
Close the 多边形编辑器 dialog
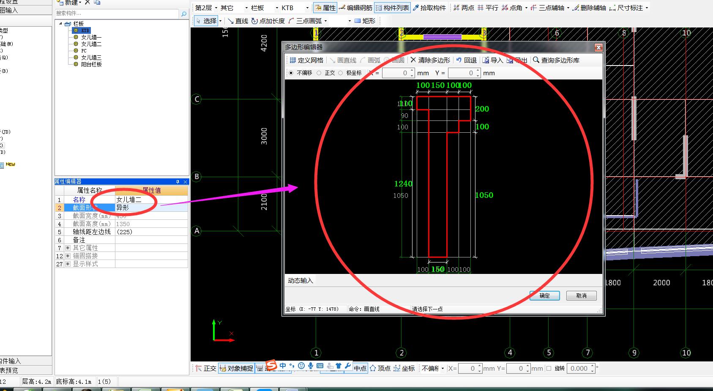(598, 47)
